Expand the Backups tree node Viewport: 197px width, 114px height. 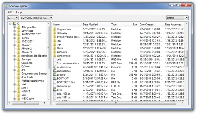click(15, 59)
